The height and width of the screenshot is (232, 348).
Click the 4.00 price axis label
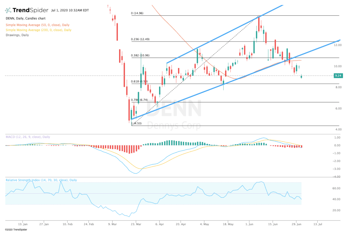(338, 129)
